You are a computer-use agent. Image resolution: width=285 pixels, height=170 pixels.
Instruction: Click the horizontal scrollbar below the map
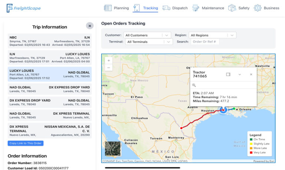142,168
